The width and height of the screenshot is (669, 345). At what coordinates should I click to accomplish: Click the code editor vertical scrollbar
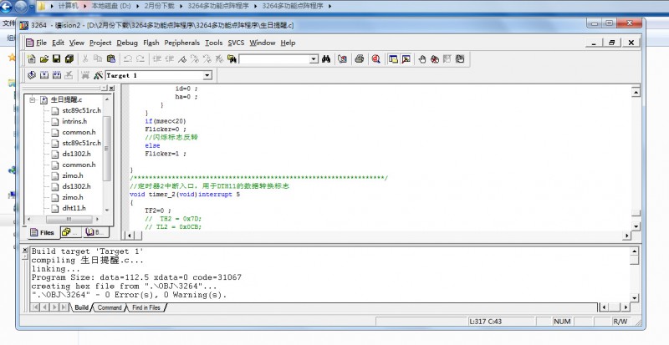(637, 150)
